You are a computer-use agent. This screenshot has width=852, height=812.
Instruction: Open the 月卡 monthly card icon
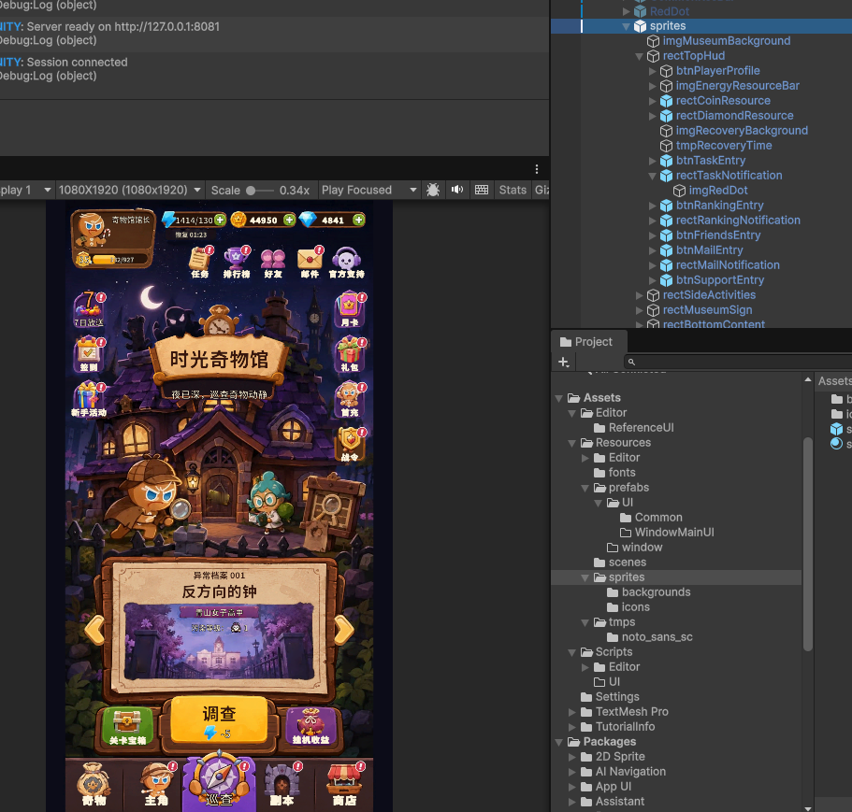pos(350,309)
